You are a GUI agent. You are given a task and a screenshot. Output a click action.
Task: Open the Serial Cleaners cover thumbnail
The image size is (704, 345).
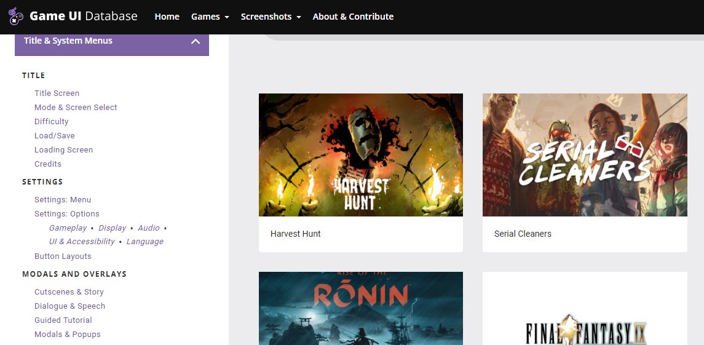[x=585, y=155]
